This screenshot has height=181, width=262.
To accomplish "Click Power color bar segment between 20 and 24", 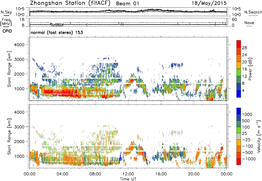I will (239, 58).
